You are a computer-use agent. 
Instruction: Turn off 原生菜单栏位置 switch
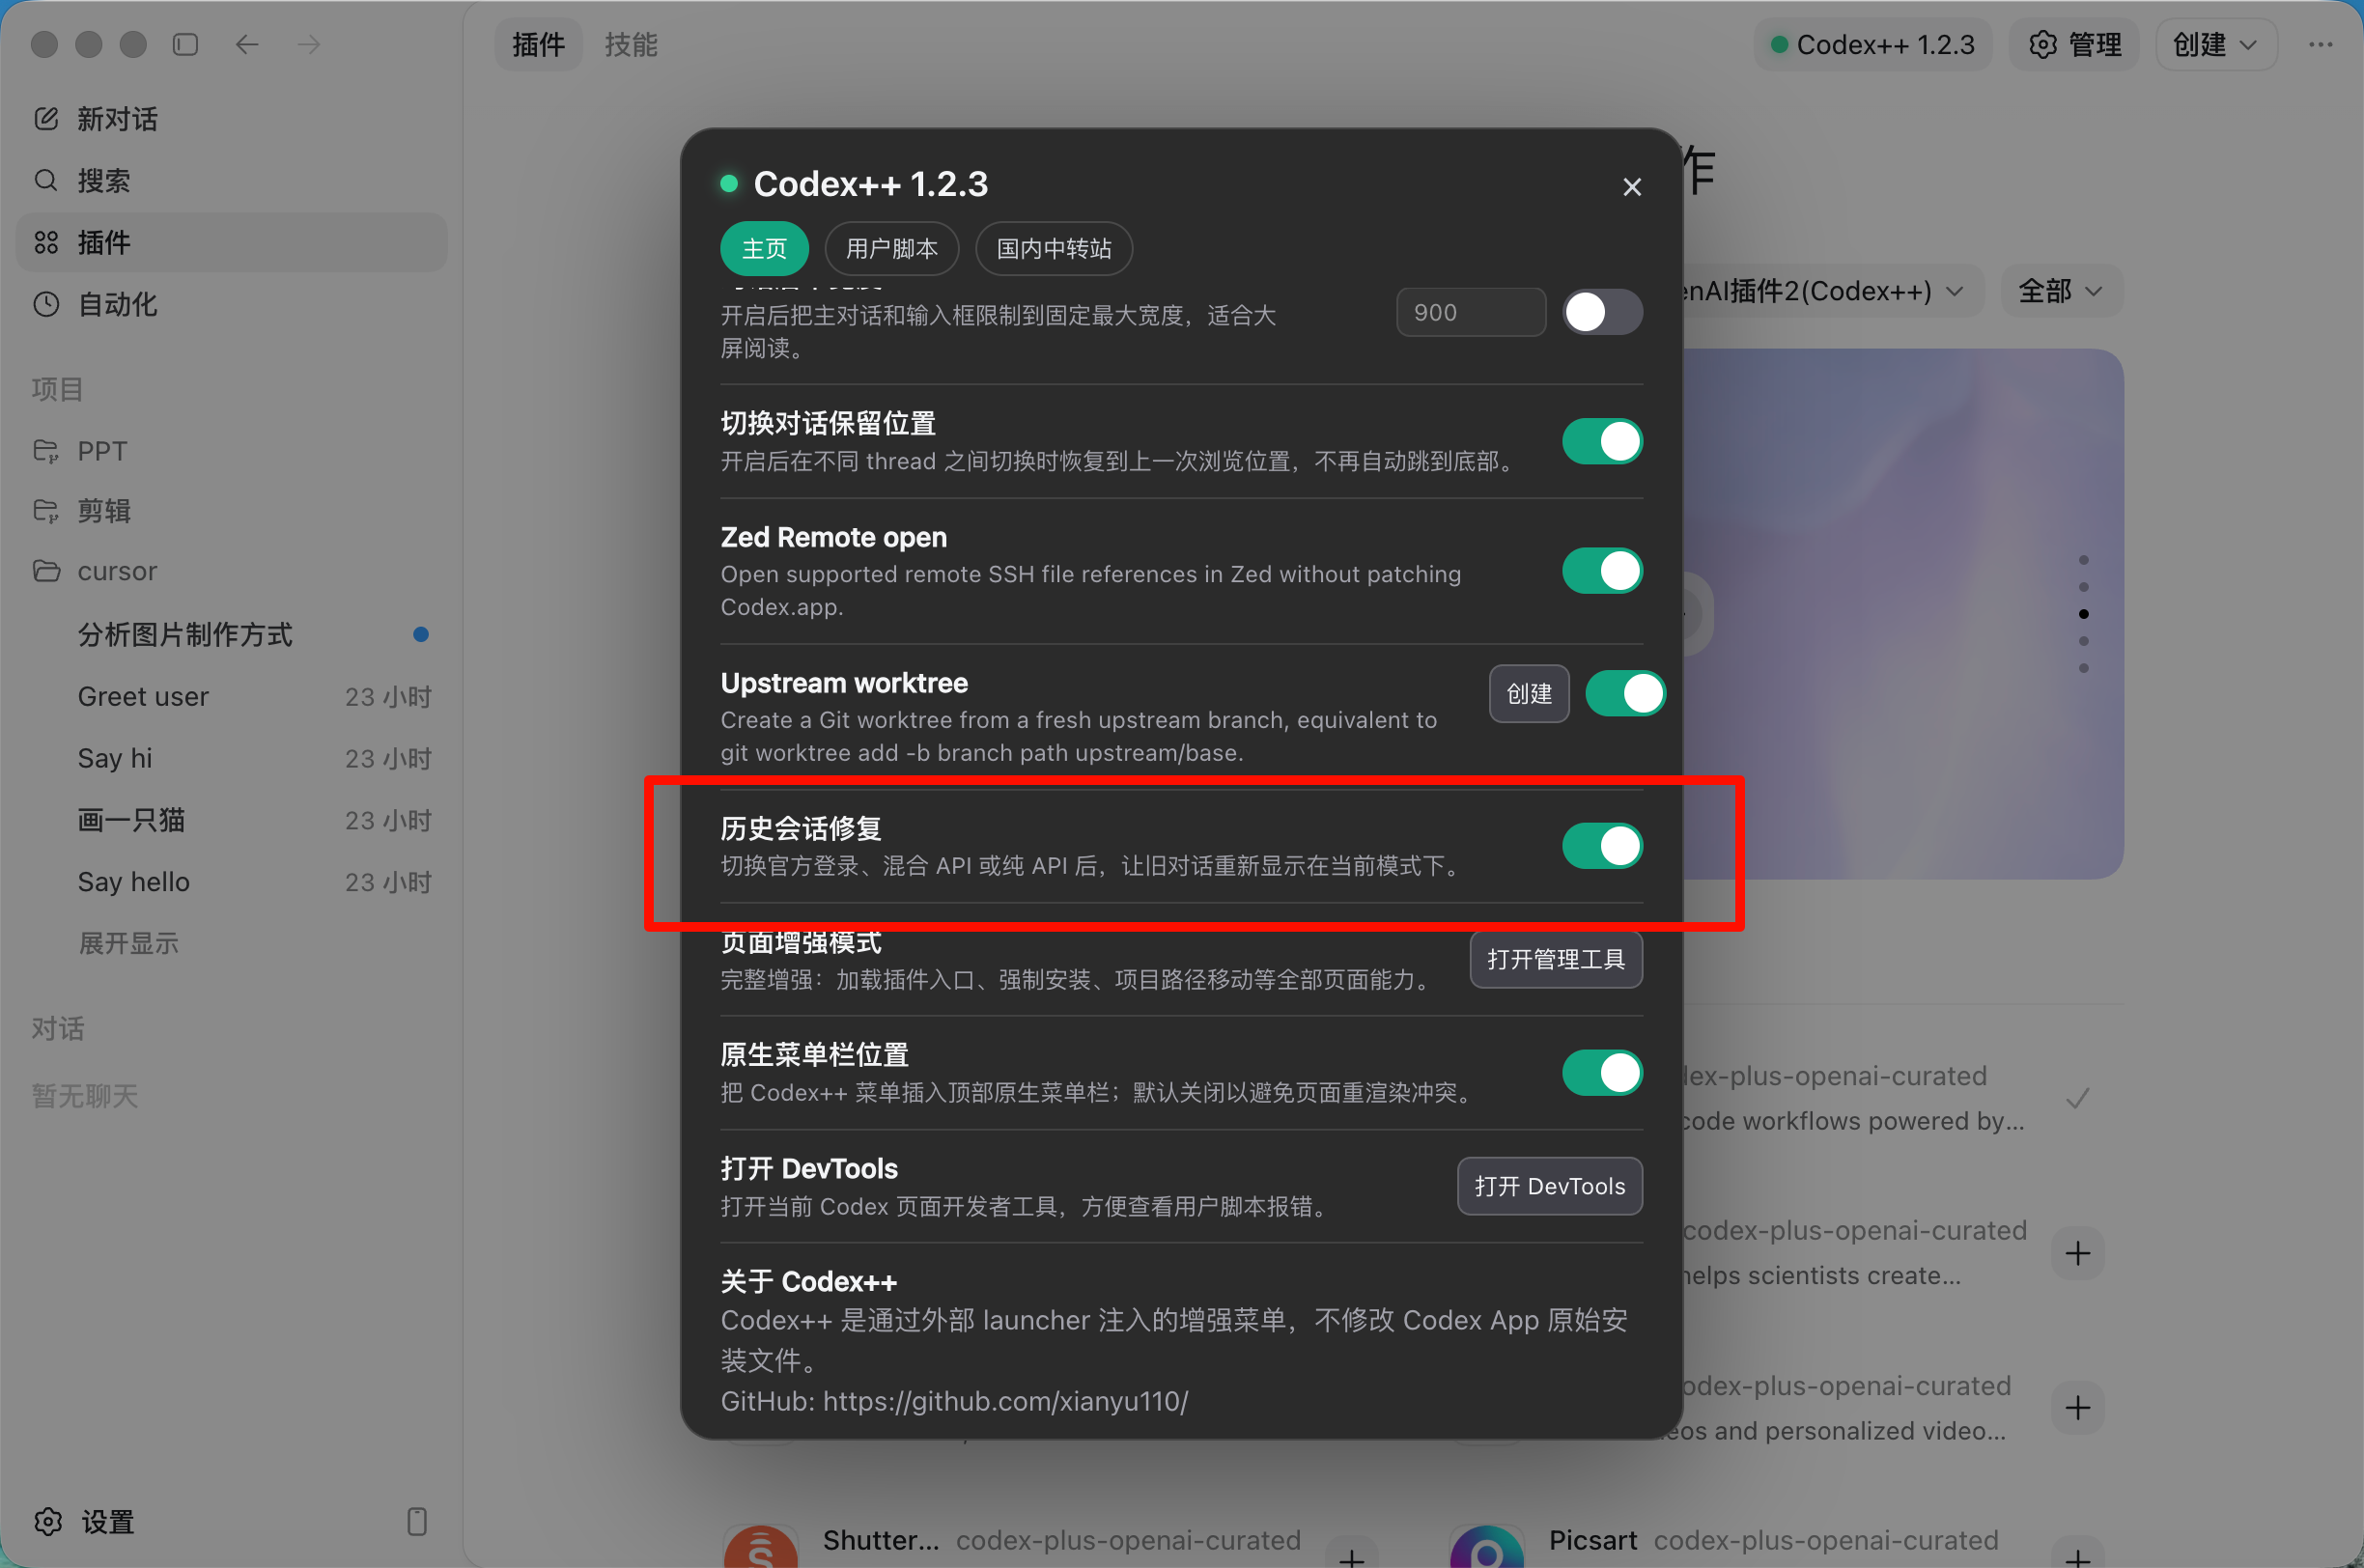(x=1602, y=1073)
